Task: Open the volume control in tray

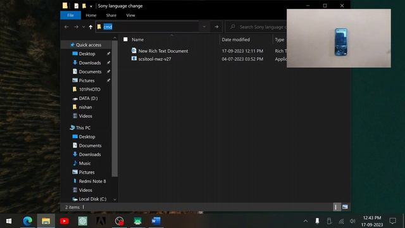Action: [x=352, y=221]
